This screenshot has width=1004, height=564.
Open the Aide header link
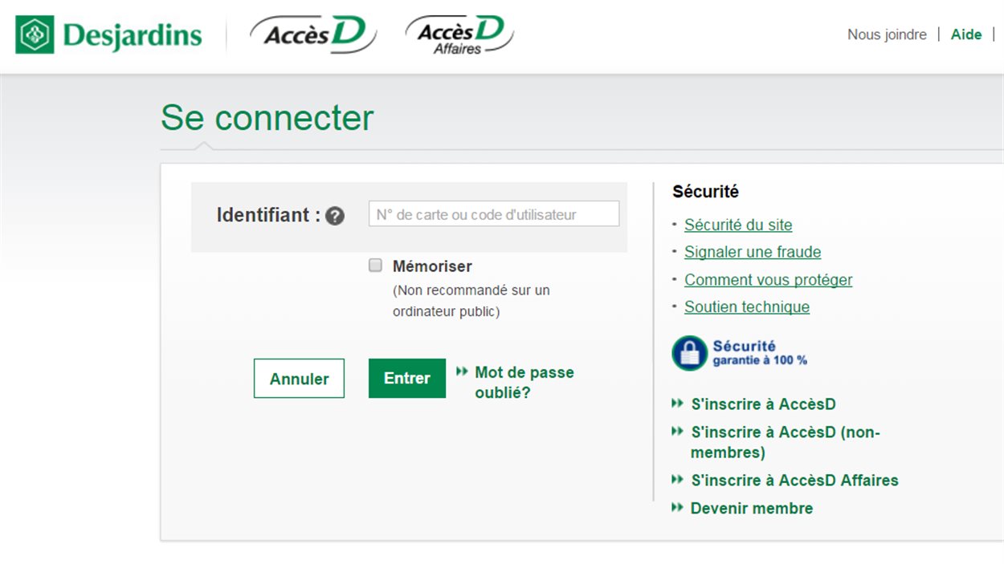pos(966,34)
